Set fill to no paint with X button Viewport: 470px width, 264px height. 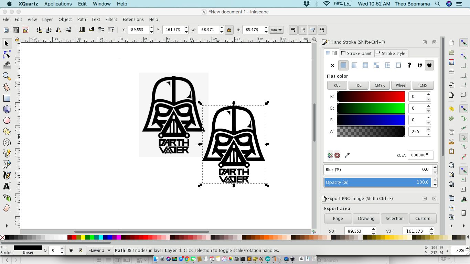point(332,65)
